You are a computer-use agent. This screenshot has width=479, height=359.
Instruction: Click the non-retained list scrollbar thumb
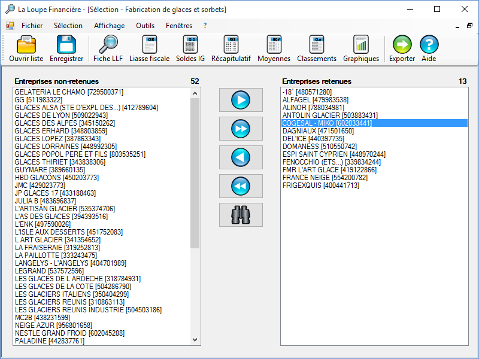coord(195,173)
